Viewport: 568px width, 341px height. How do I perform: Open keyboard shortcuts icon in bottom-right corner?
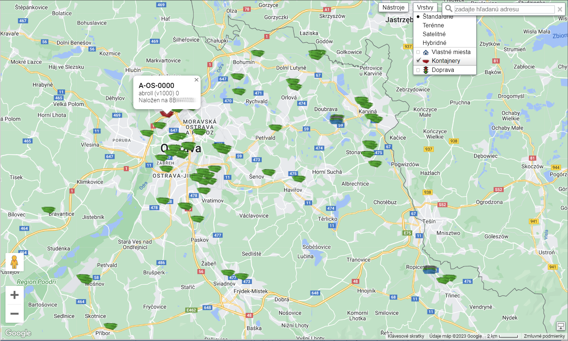[x=560, y=326]
